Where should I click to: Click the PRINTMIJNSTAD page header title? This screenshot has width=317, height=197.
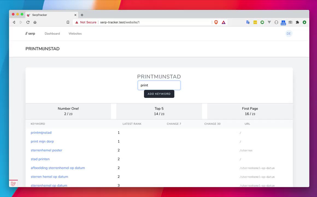(42, 49)
